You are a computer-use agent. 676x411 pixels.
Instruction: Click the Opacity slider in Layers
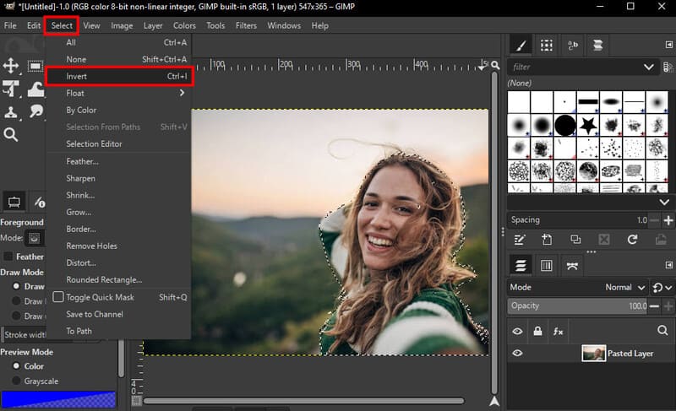tap(578, 306)
